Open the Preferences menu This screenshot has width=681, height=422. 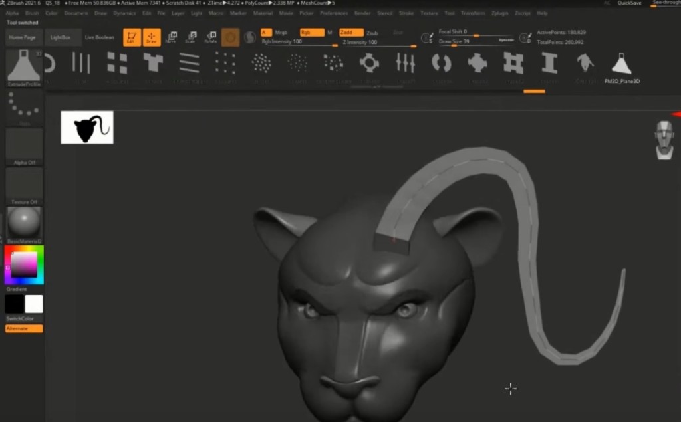[x=333, y=13]
